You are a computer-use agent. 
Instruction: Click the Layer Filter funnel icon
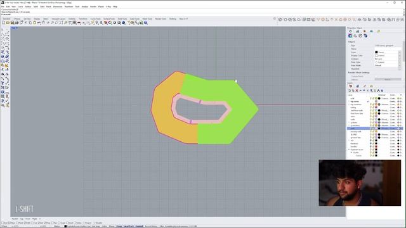(371, 91)
